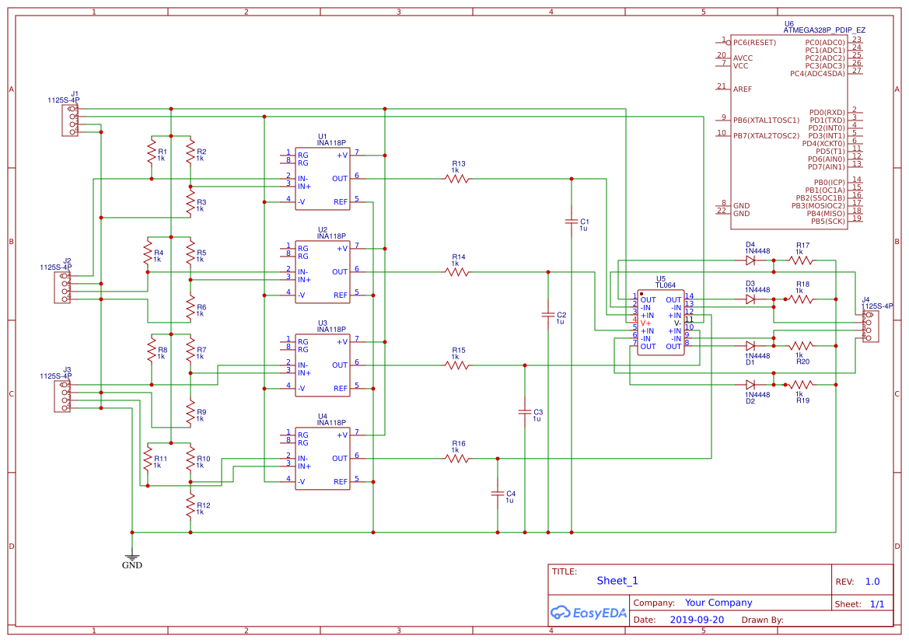The width and height of the screenshot is (909, 643).
Task: Select the U4 INA118P amplifier
Action: 322,458
